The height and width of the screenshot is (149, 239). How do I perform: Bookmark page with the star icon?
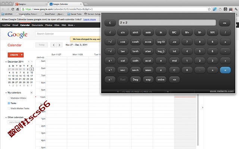pyautogui.click(x=209, y=9)
